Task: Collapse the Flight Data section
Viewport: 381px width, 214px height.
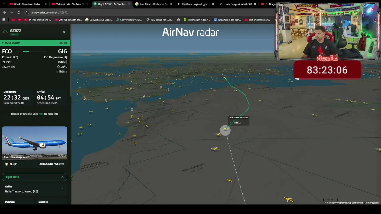Action: (35, 177)
